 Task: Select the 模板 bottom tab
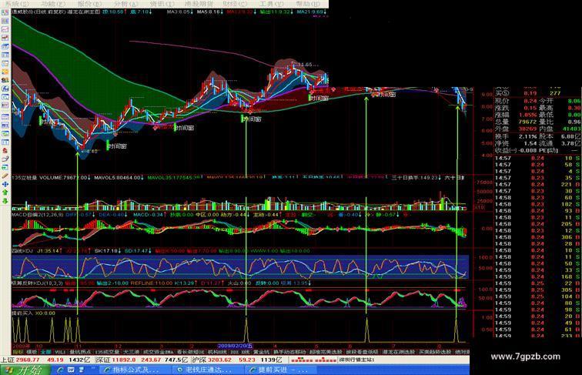click(x=32, y=352)
